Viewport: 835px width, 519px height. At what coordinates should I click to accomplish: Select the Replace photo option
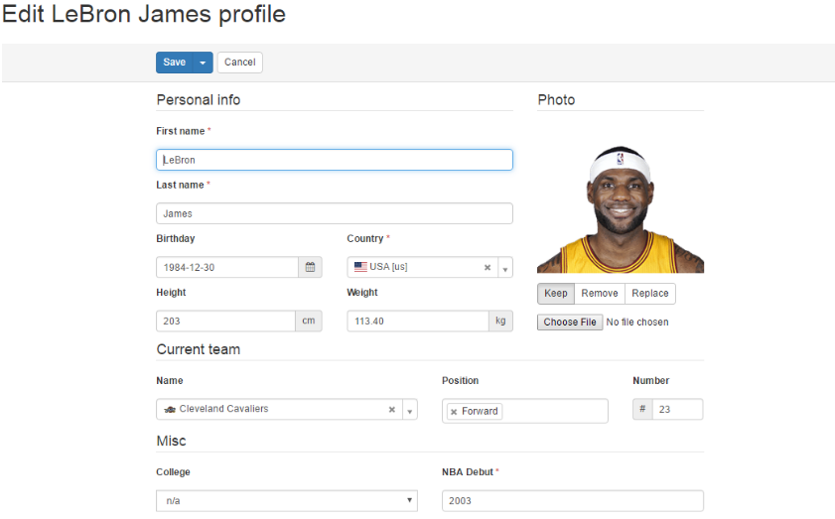[x=650, y=294]
